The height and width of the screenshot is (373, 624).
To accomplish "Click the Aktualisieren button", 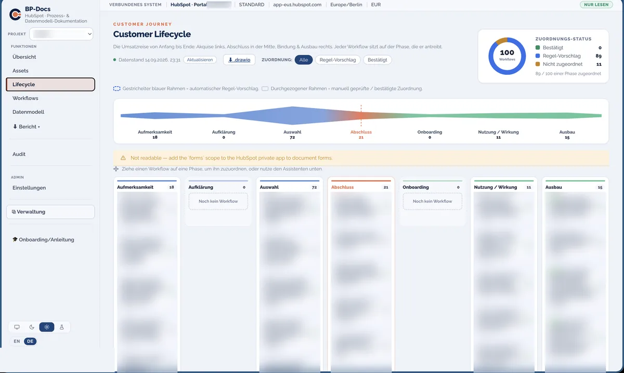I will [200, 60].
